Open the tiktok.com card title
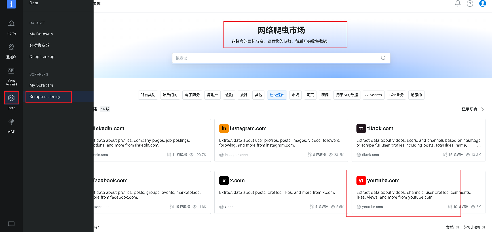Screen dimensions: 492x232 (x=380, y=128)
